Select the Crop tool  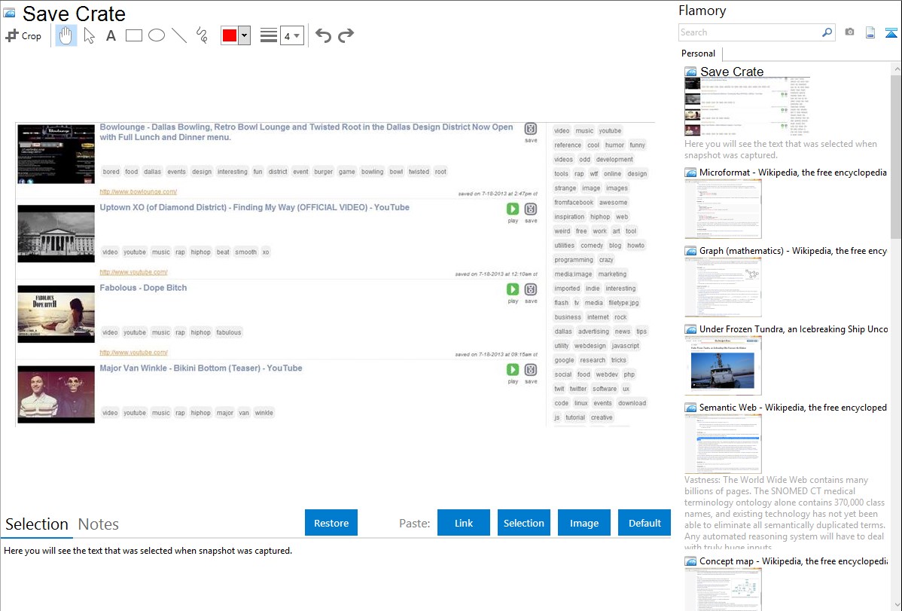pos(23,35)
